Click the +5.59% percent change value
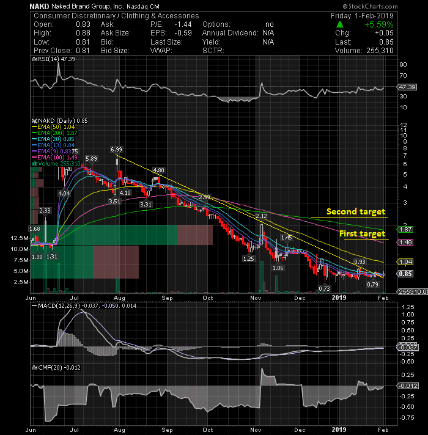 379,24
